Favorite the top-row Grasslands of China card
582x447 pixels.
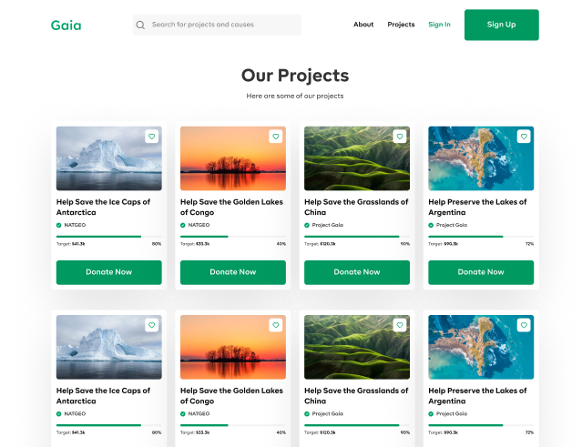click(x=400, y=137)
